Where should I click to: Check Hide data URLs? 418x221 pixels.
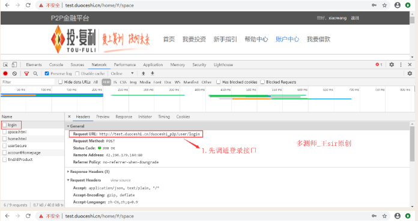click(60, 82)
